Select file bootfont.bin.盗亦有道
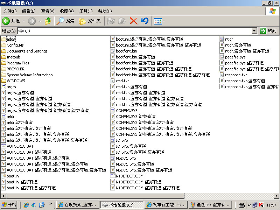 [x=133, y=57]
